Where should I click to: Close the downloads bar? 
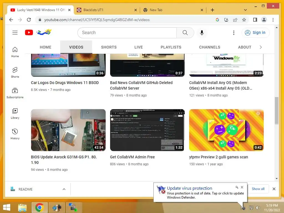pos(274,189)
